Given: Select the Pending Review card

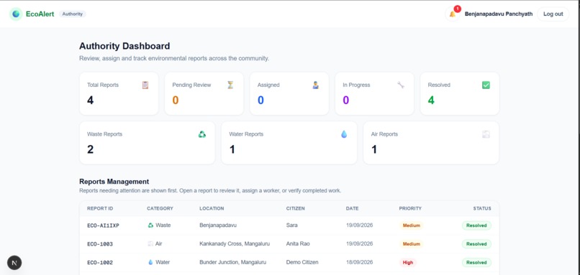Looking at the screenshot, I should (x=204, y=93).
